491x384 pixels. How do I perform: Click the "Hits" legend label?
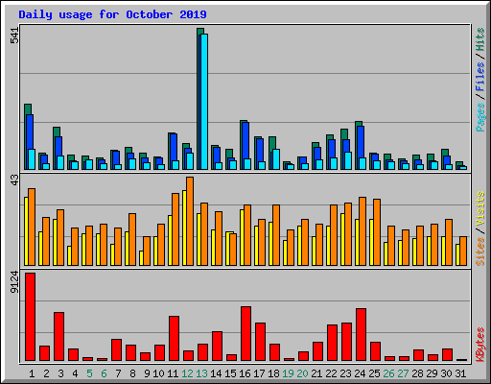479,39
